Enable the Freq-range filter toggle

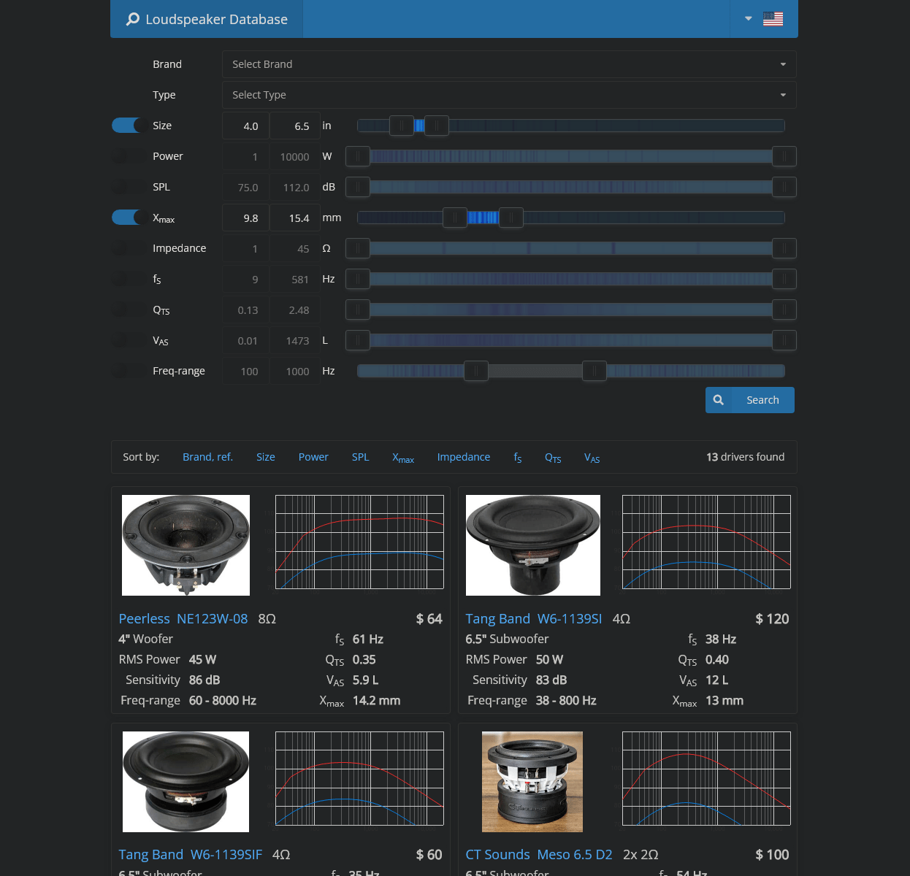point(129,371)
